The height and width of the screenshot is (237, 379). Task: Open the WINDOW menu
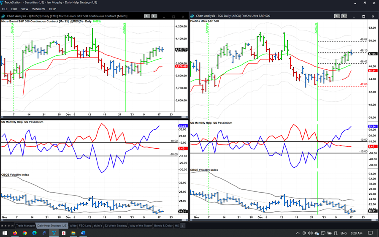(x=38, y=9)
